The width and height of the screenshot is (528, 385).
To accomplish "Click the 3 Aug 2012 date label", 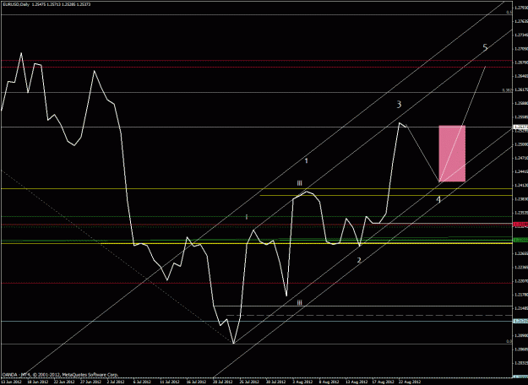I will (302, 382).
